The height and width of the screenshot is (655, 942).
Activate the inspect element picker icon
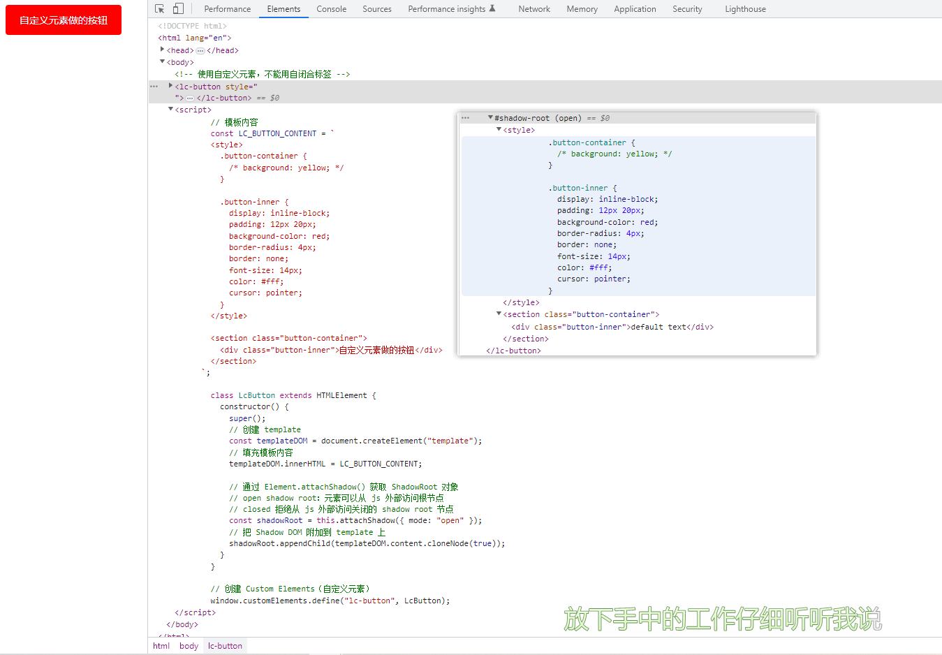pos(160,9)
